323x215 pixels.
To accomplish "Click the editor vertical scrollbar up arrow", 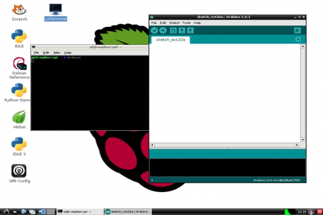I will pos(303,47).
